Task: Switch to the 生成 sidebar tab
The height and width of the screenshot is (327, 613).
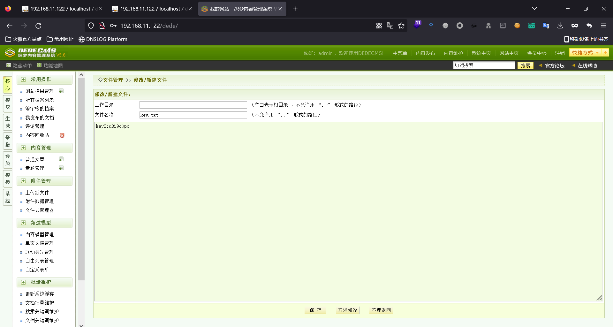Action: pos(8,122)
